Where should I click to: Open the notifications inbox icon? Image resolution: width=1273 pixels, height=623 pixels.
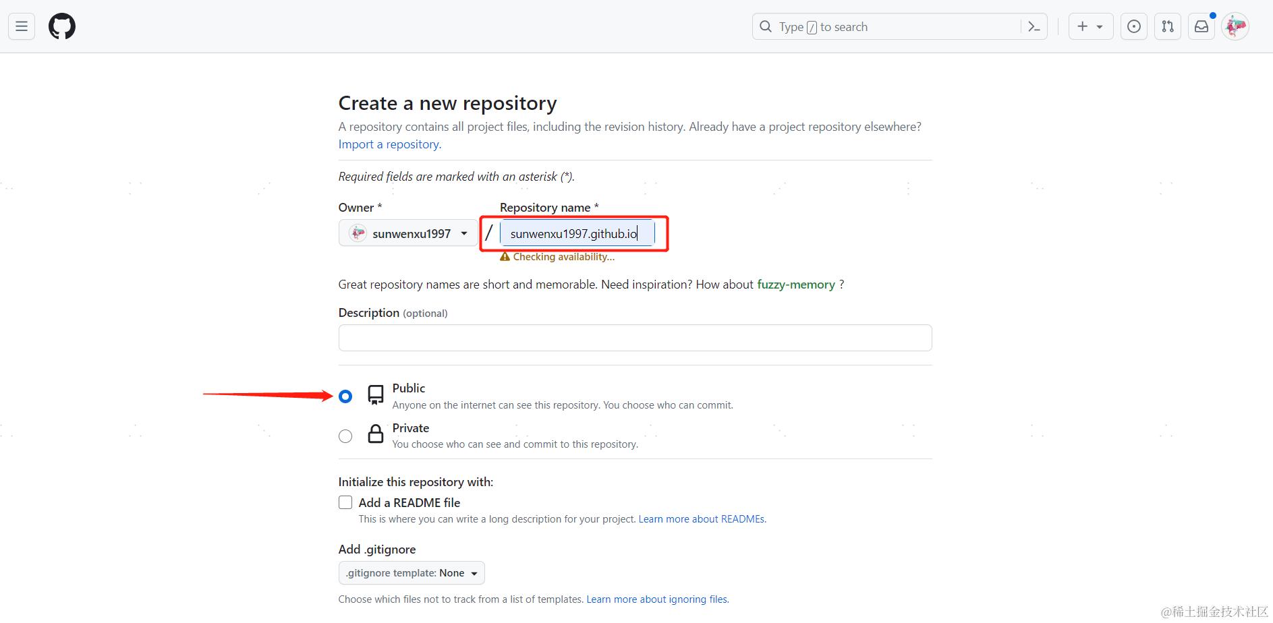(1201, 26)
